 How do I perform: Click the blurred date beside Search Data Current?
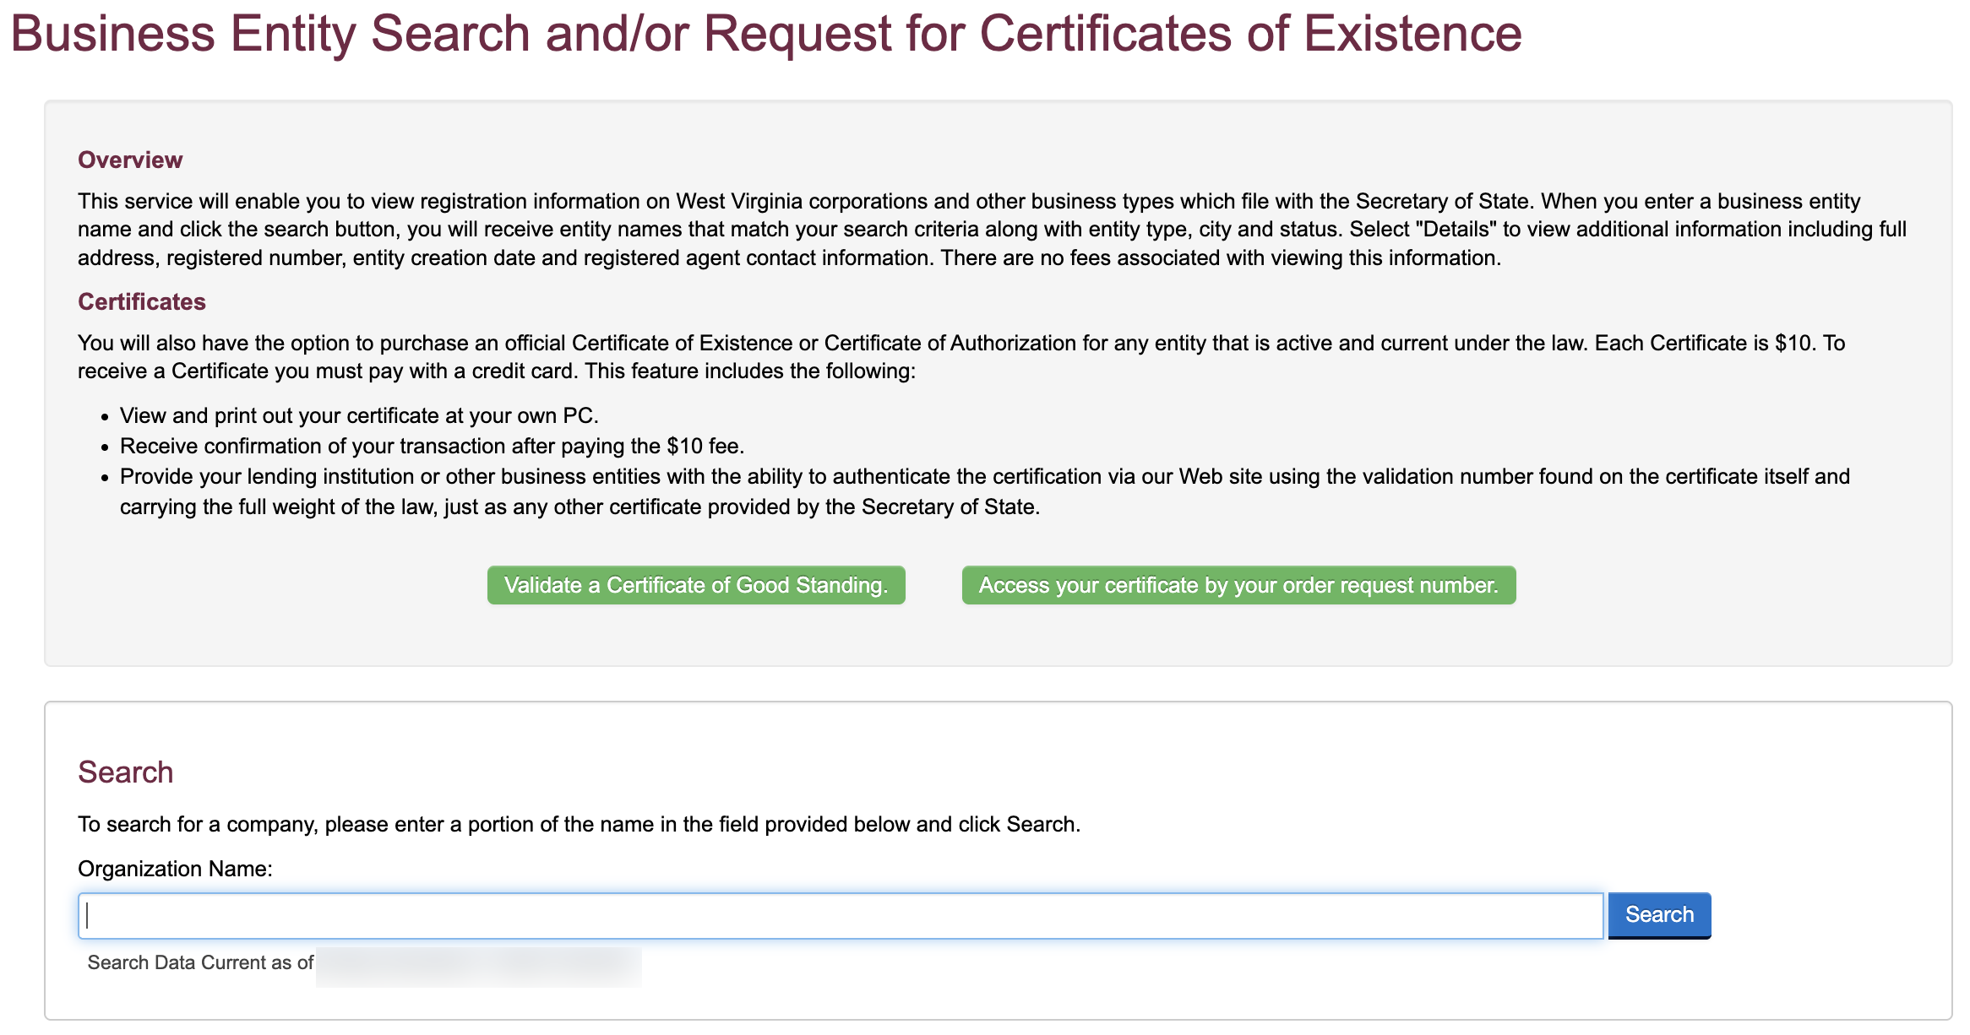tap(478, 967)
